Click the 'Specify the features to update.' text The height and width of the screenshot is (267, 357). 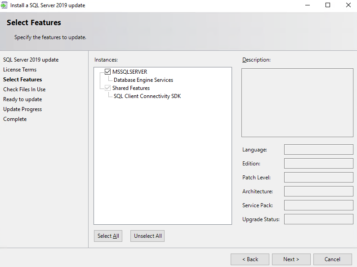(x=50, y=37)
